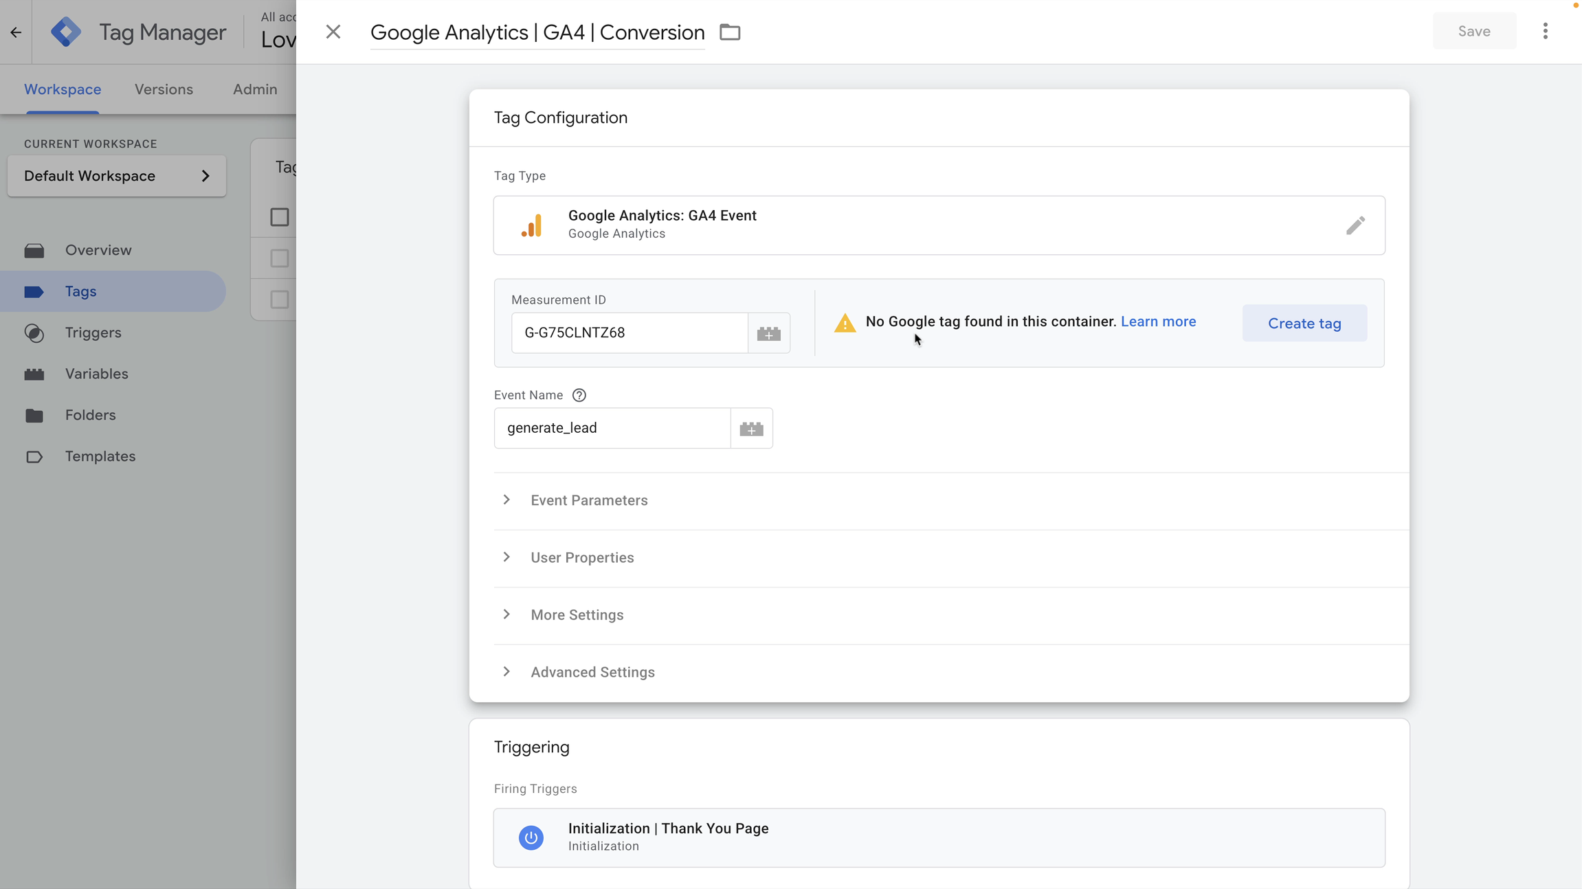Check the third tag row checkbox

pyautogui.click(x=278, y=300)
